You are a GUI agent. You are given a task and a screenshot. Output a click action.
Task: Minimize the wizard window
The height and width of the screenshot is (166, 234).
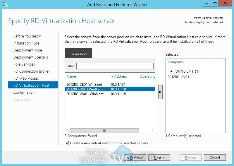point(207,3)
